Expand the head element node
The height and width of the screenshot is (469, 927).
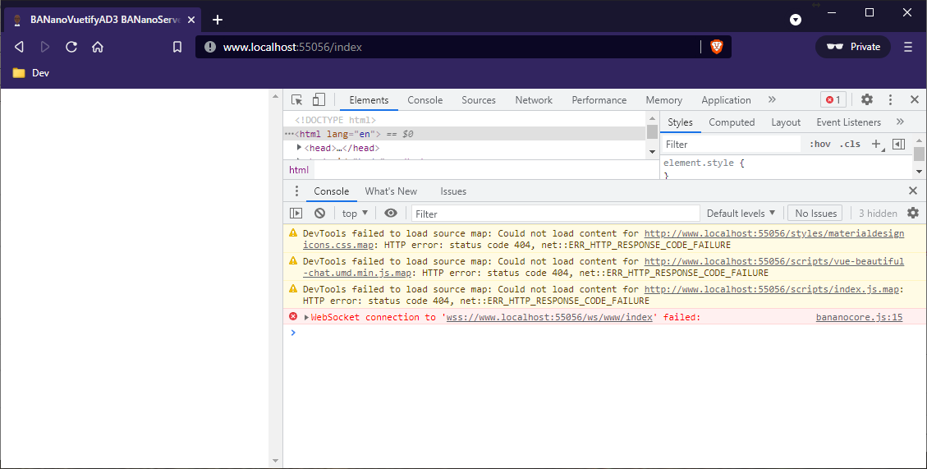(300, 148)
